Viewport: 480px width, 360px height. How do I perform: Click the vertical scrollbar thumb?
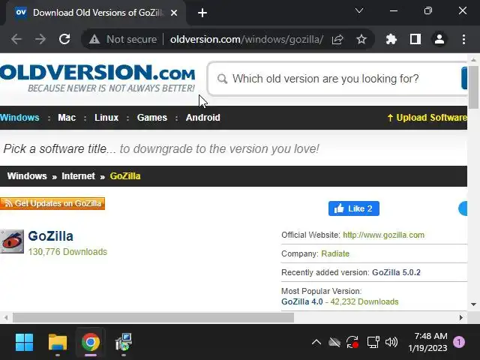[473, 87]
